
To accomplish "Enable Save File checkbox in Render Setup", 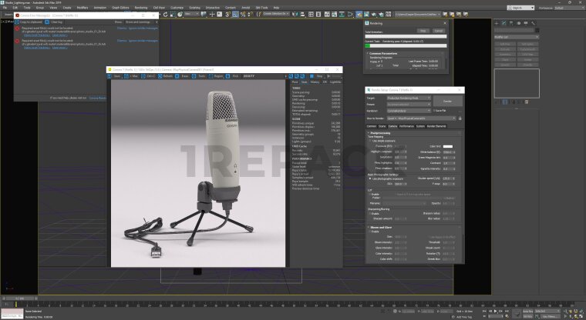I will pyautogui.click(x=435, y=112).
